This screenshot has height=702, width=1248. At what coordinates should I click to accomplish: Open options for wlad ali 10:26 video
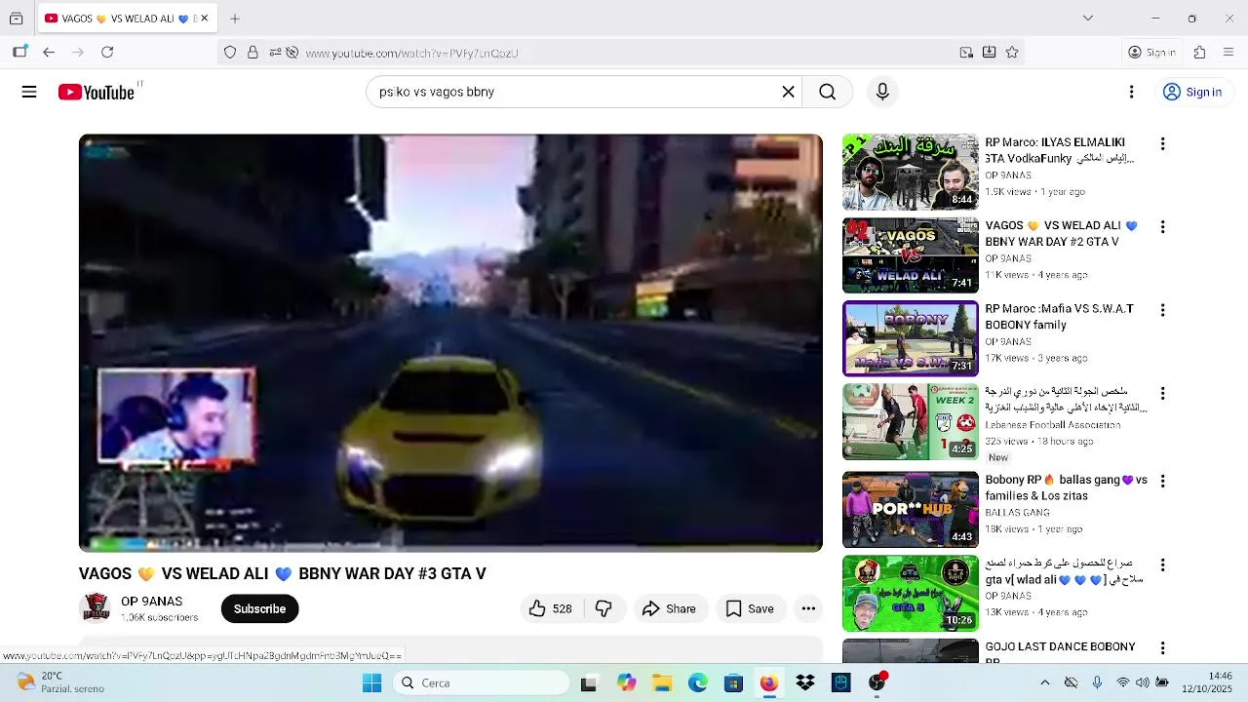(1162, 565)
